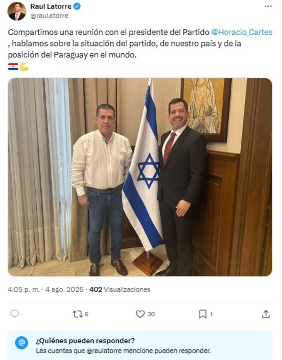Click the Paraguay flag emoji
282x360 pixels.
point(13,67)
